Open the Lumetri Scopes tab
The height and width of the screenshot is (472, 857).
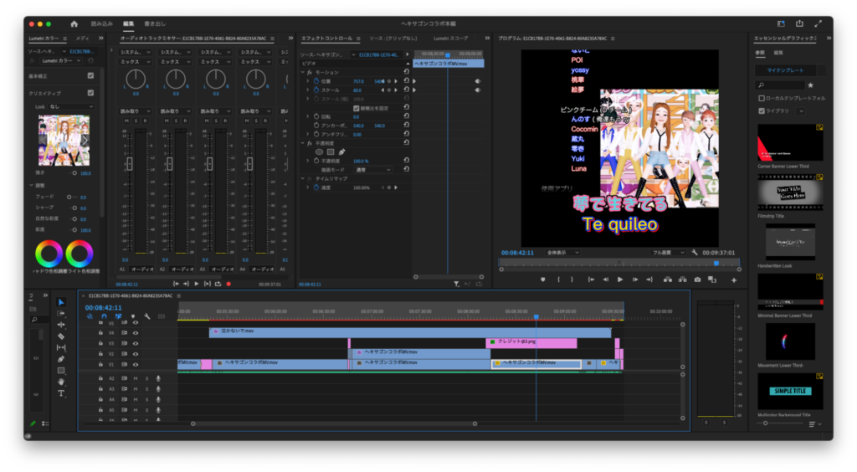click(451, 38)
